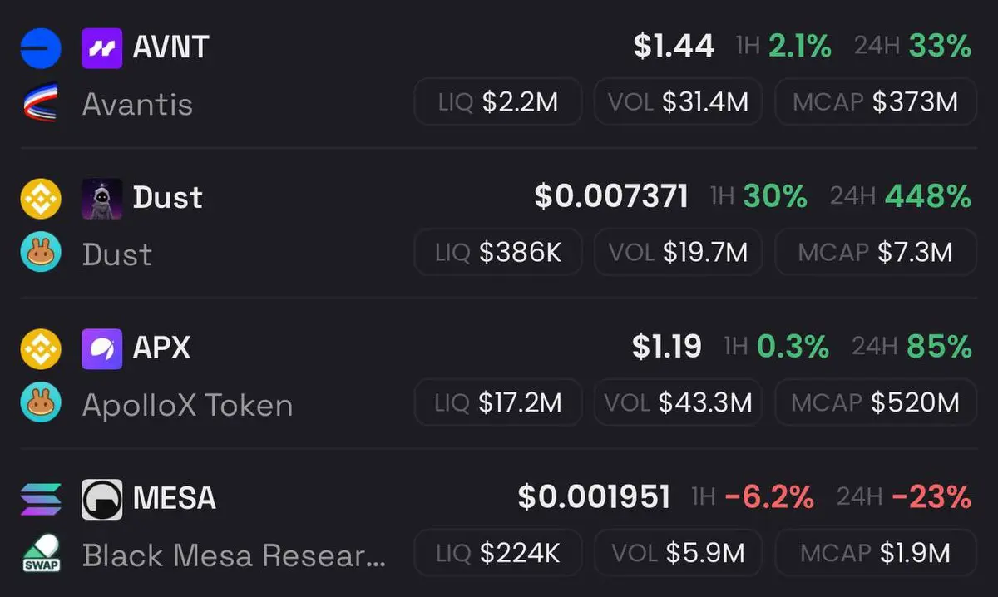
Task: Click the BNB chain icon beside APX
Action: coord(40,348)
